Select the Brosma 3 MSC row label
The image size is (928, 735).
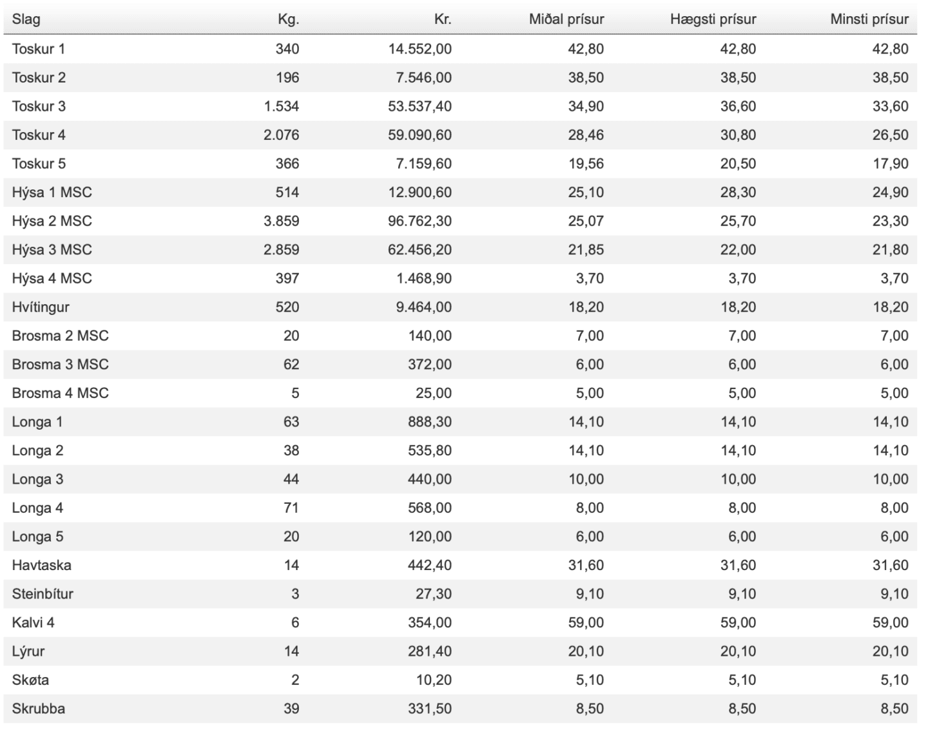pyautogui.click(x=60, y=365)
